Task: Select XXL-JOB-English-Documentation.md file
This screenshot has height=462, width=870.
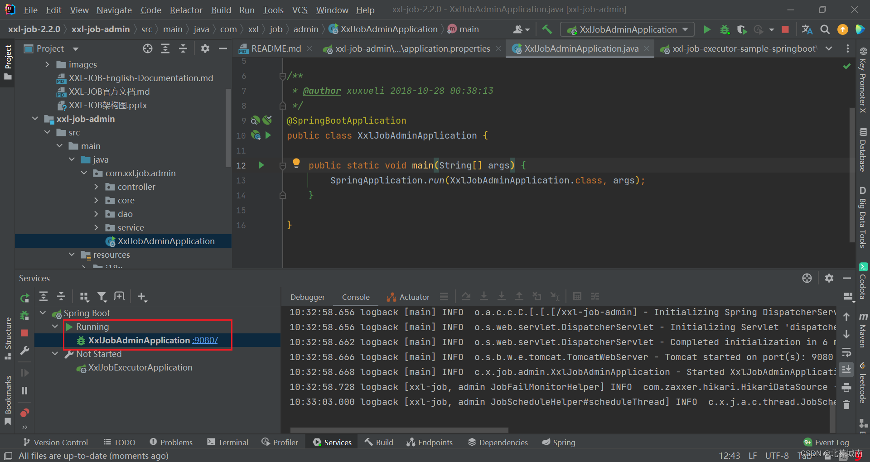Action: pyautogui.click(x=140, y=78)
